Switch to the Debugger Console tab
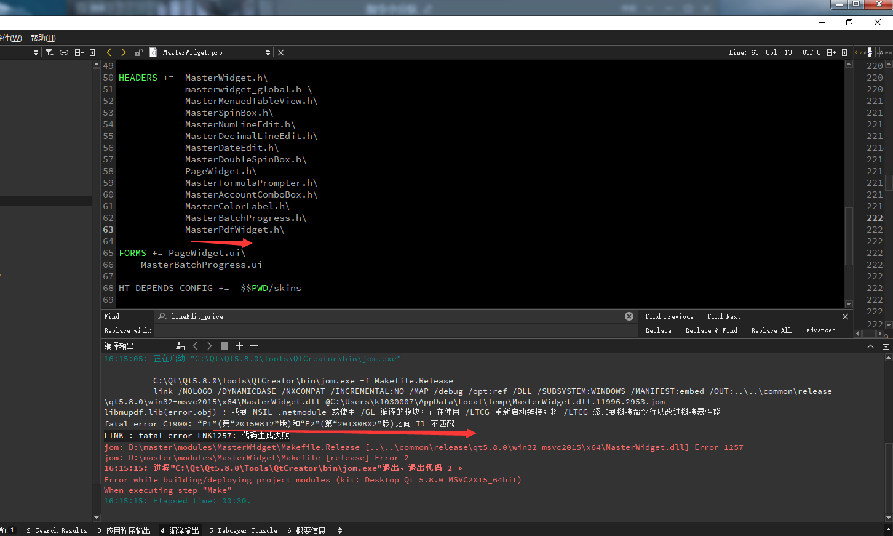The width and height of the screenshot is (893, 536). click(x=243, y=530)
